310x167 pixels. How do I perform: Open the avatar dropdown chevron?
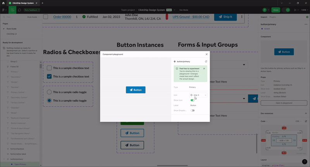(268, 10)
